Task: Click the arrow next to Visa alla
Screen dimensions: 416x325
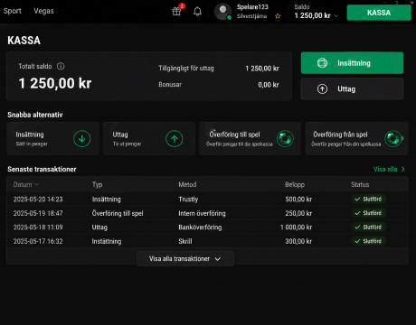Action: pos(402,170)
